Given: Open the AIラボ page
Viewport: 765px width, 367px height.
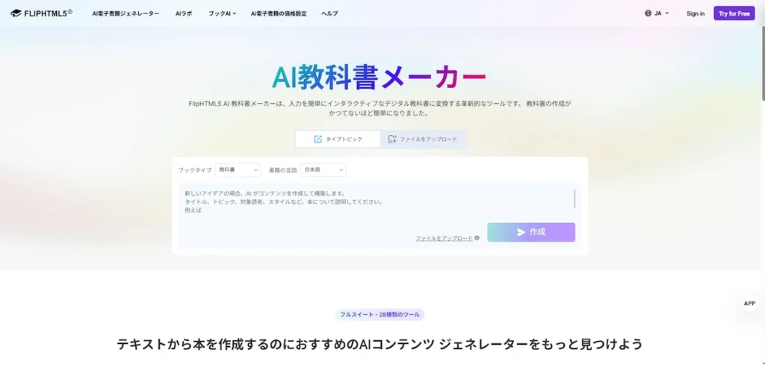Looking at the screenshot, I should coord(184,13).
